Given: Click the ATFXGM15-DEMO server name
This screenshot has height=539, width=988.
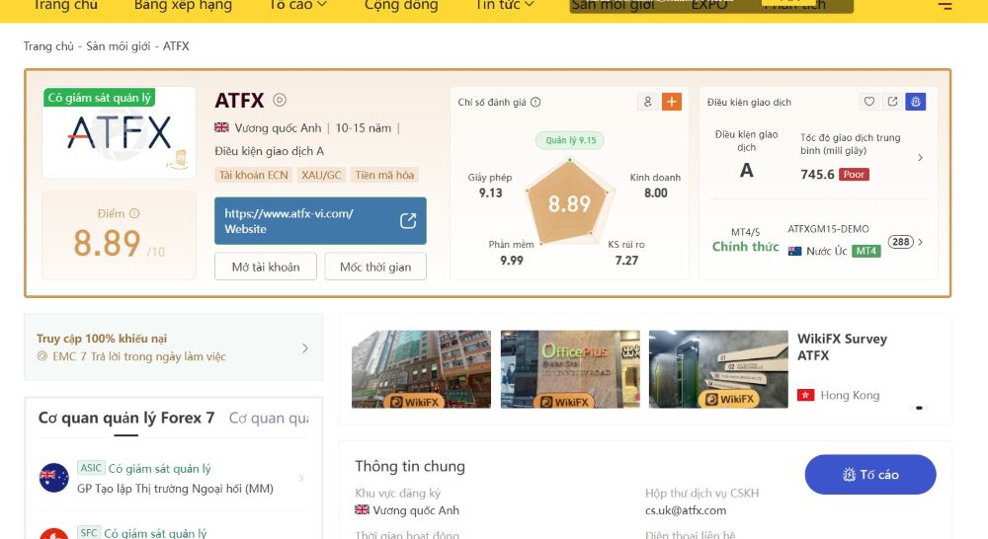Looking at the screenshot, I should coord(828,229).
